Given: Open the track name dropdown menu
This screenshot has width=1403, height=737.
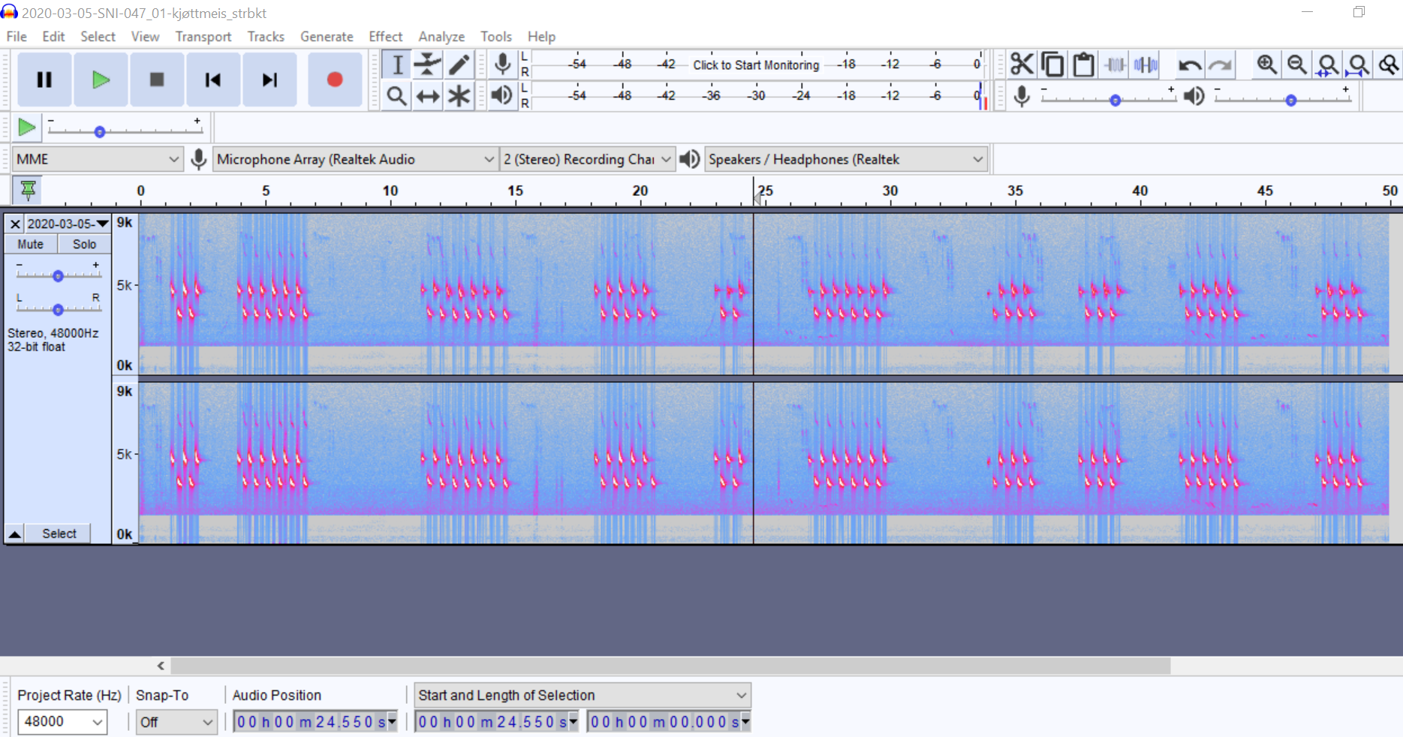Looking at the screenshot, I should [103, 223].
